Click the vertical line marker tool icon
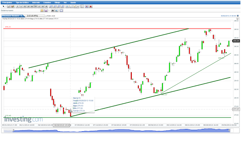Viewport: 241px width, 144px height. pyautogui.click(x=82, y=6)
